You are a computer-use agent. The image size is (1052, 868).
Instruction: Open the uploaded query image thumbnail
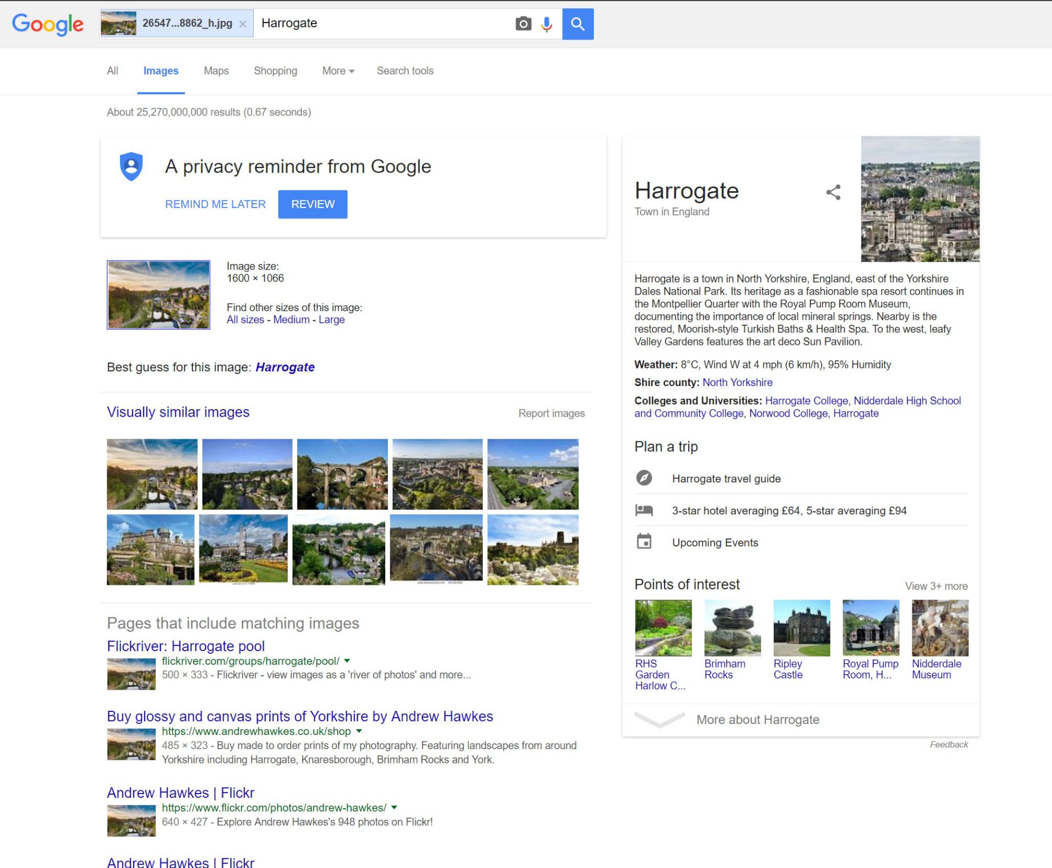158,295
